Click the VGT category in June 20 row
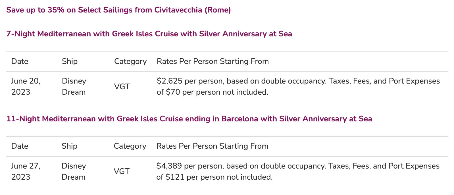The image size is (454, 195). (x=122, y=86)
